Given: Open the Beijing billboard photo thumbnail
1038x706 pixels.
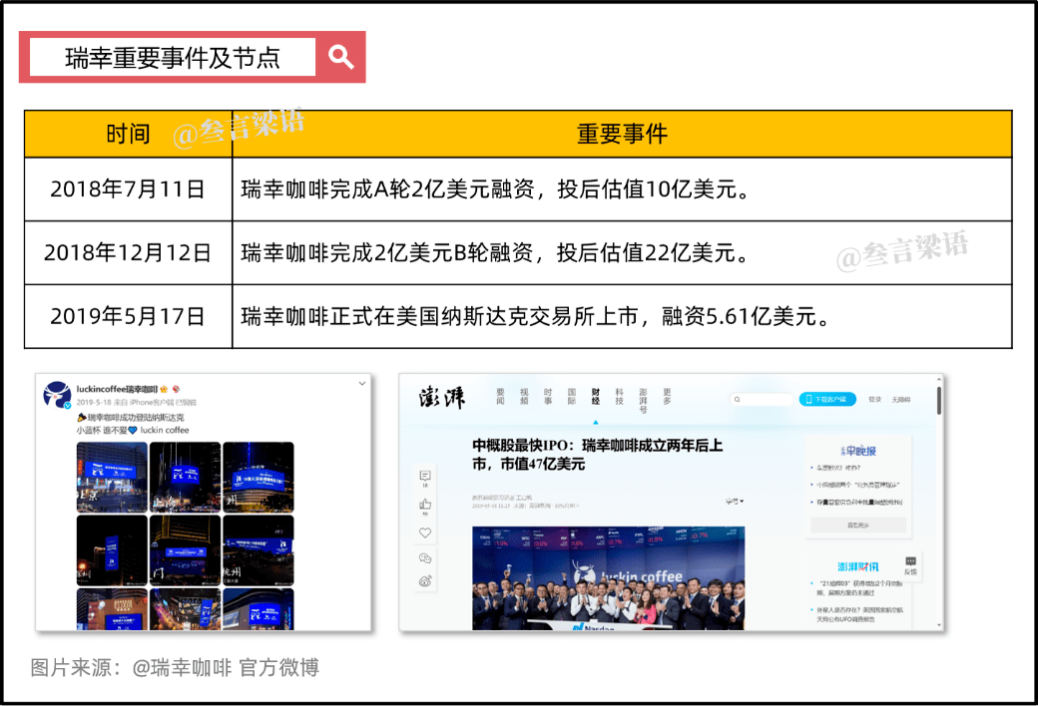Looking at the screenshot, I should pyautogui.click(x=112, y=477).
